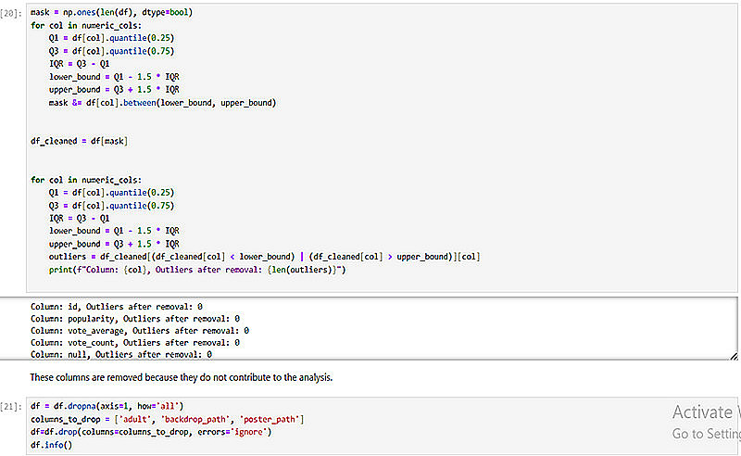Select the cell [21] execution prompt

click(11, 407)
